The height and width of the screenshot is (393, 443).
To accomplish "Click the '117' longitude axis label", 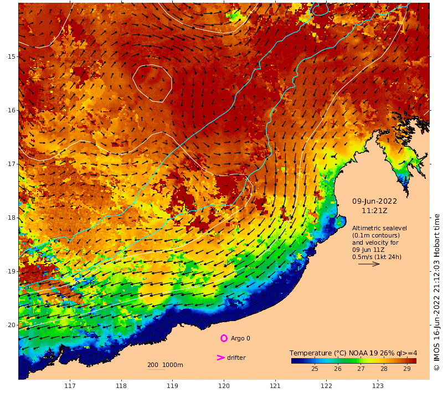I will click(70, 386).
